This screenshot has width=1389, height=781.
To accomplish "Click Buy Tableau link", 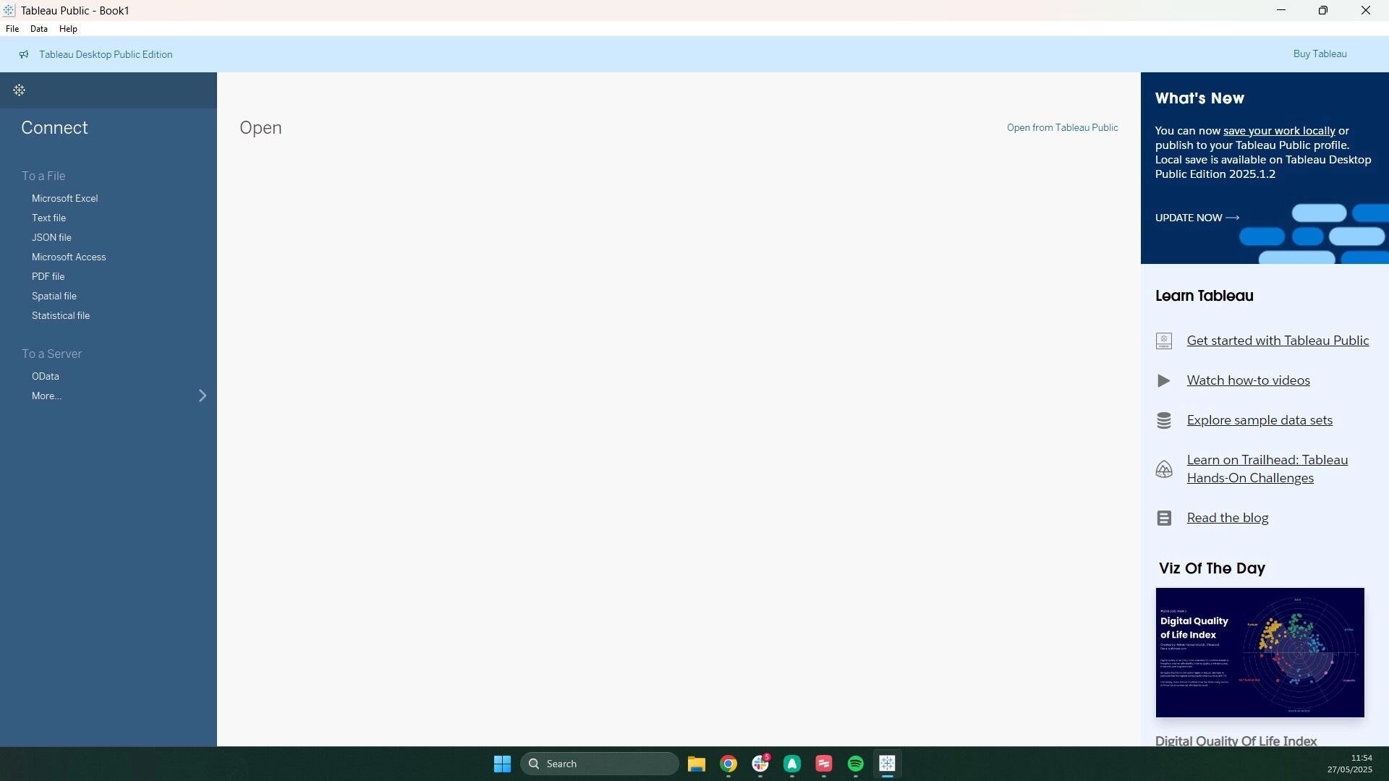I will tap(1320, 54).
